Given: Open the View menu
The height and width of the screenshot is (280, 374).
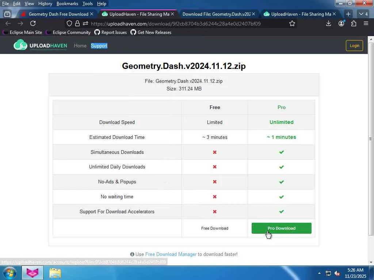Looking at the screenshot, I should pos(29,4).
